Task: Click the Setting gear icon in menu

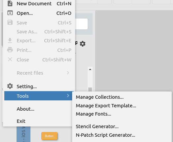Action: coord(10,86)
